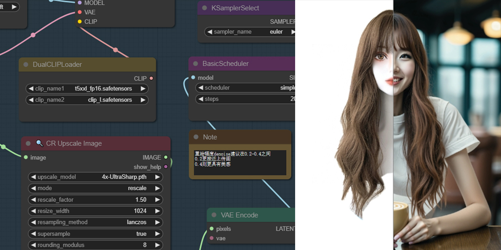Viewport: 501px width, 250px height.
Task: Increase rounding_modulus with right arrow
Action: 157,245
